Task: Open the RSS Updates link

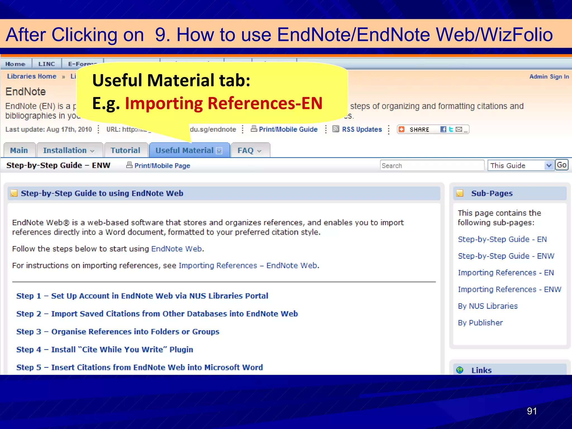Action: [x=362, y=129]
